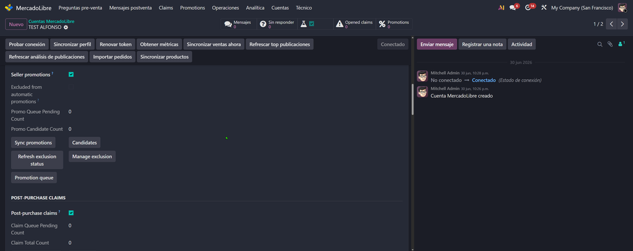Click Refresh exclusion status button
This screenshot has width=633, height=251.
pyautogui.click(x=37, y=160)
